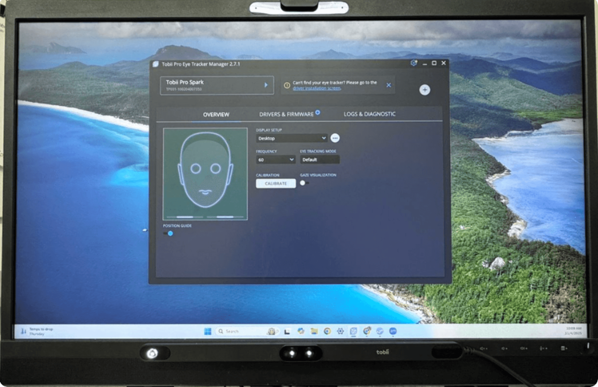This screenshot has height=387, width=598.
Task: Click the head position guide preview
Action: [205, 174]
